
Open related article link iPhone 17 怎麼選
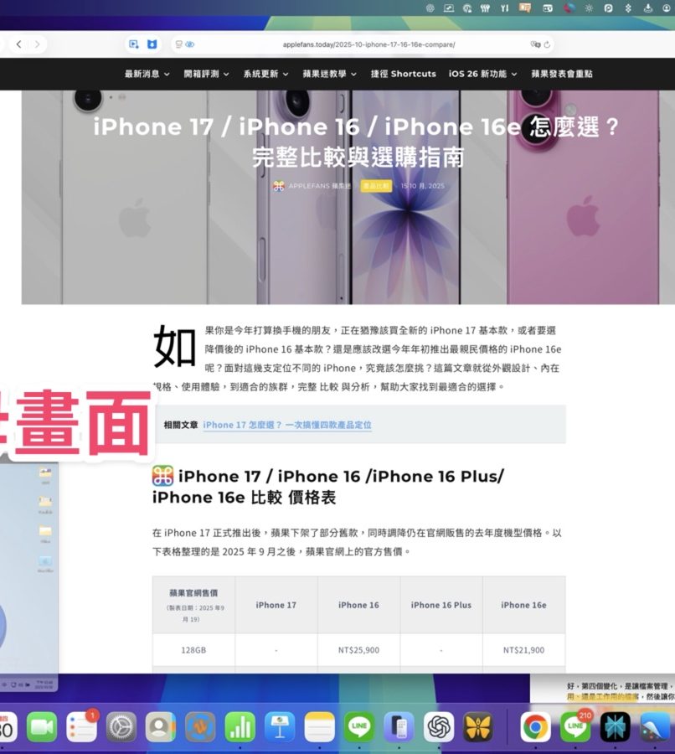(286, 425)
